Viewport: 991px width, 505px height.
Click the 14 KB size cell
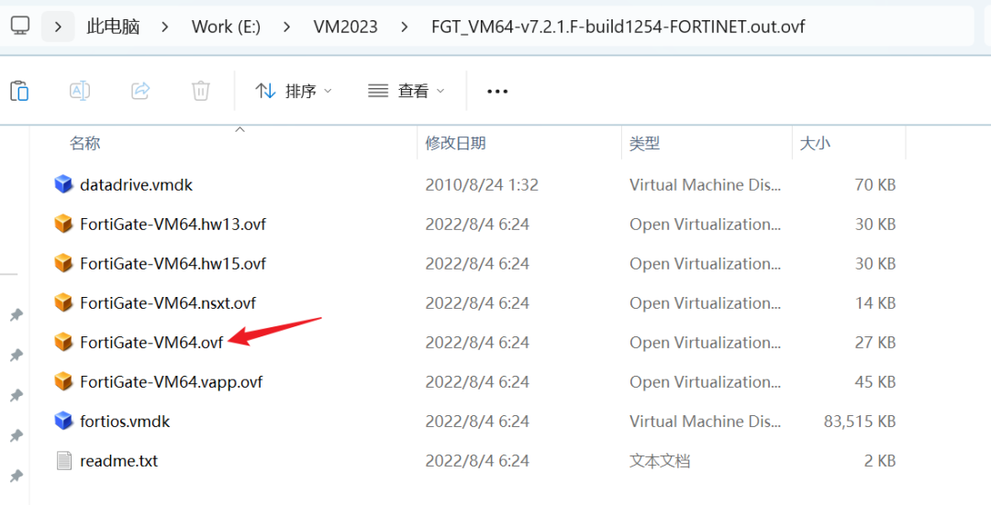(875, 303)
